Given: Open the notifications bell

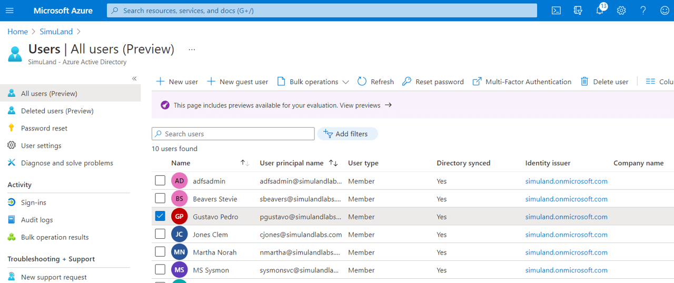Looking at the screenshot, I should (x=600, y=11).
